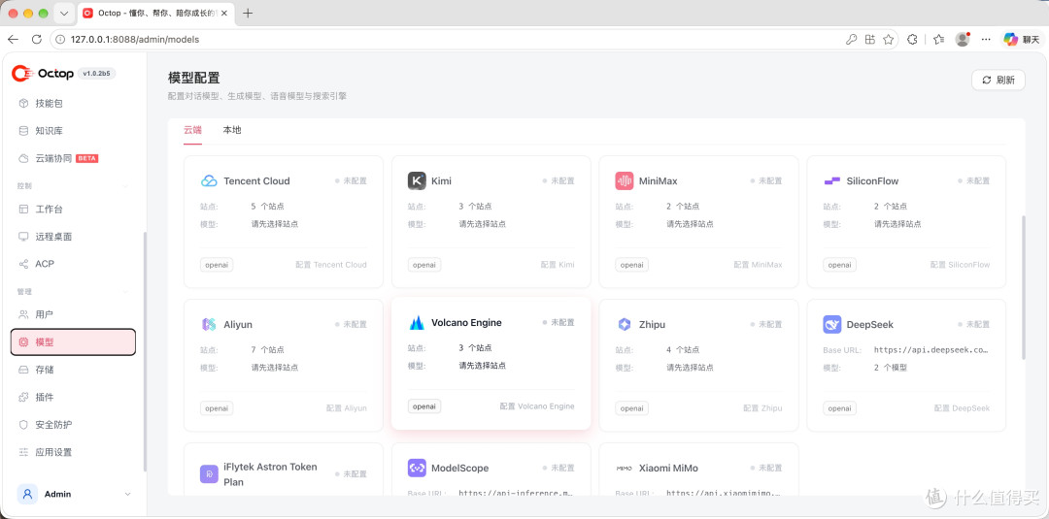Image resolution: width=1049 pixels, height=519 pixels.
Task: Click 配置 Zhipu link
Action: coord(762,408)
